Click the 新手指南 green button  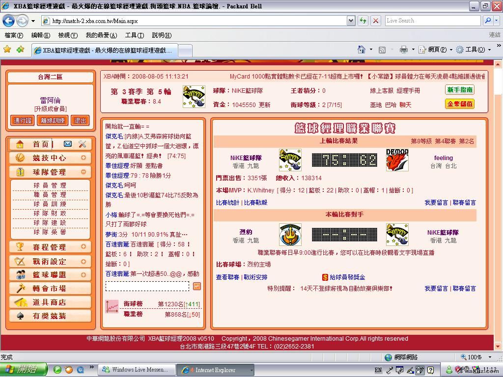point(460,90)
